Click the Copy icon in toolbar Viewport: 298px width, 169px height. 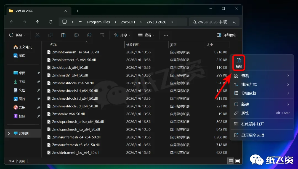coord(50,35)
